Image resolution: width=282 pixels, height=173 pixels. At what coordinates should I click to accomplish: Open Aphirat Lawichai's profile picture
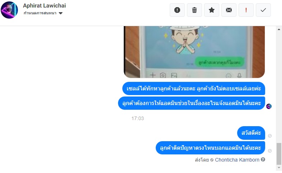pos(9,10)
